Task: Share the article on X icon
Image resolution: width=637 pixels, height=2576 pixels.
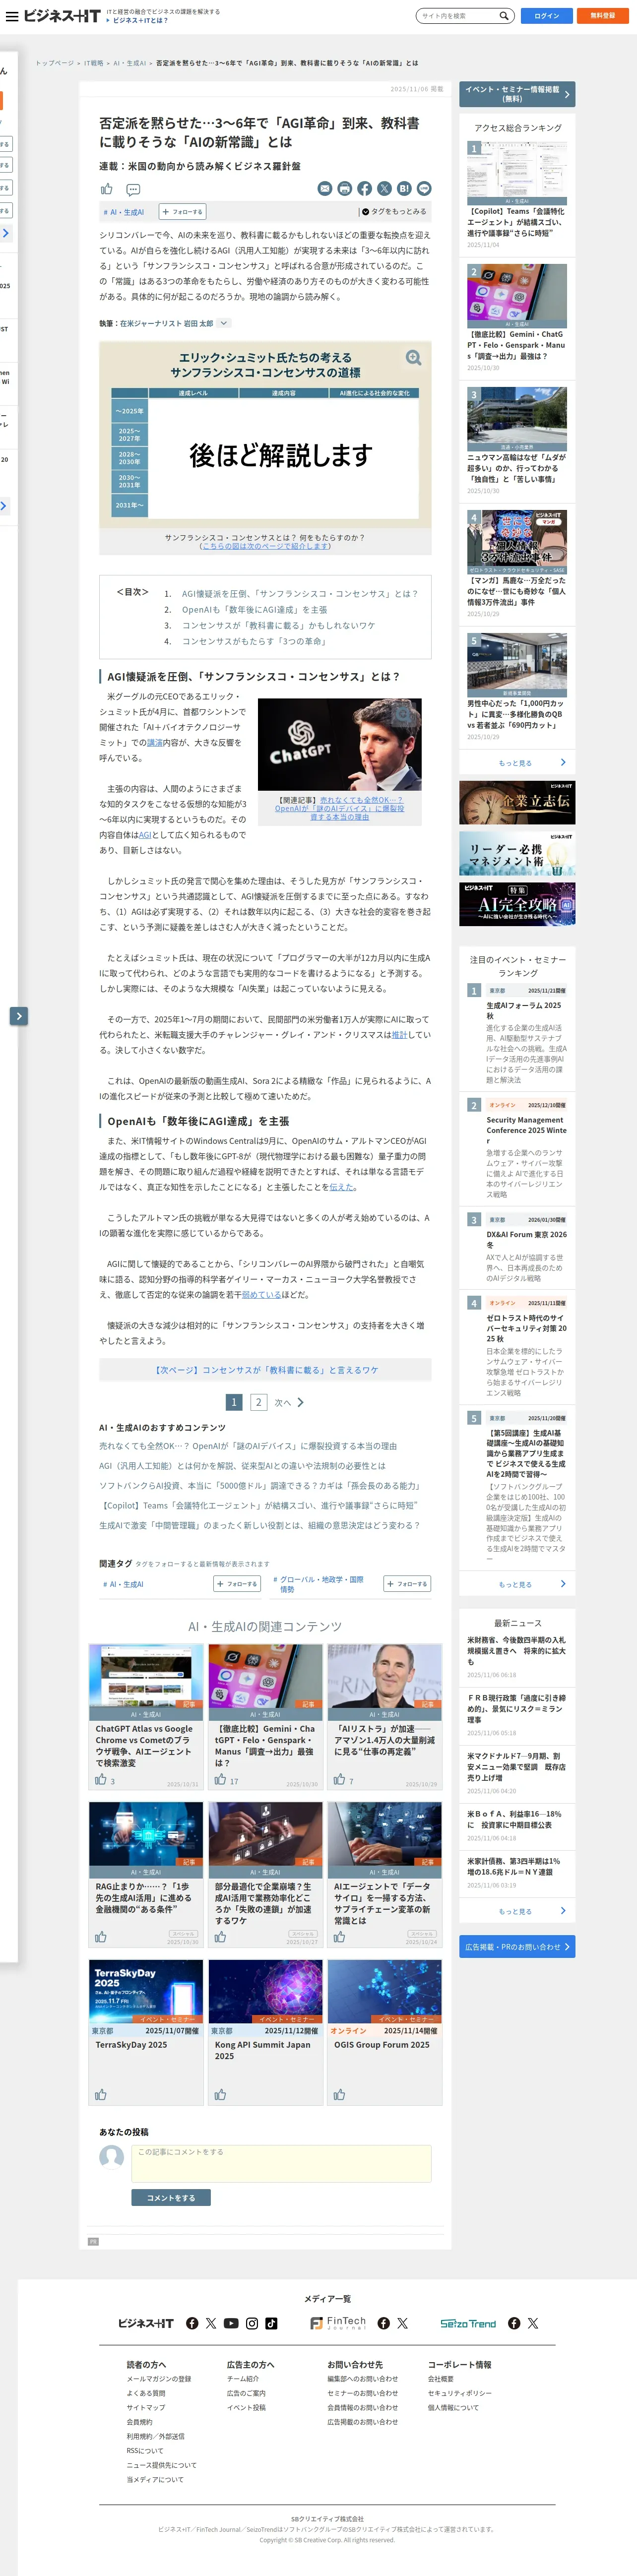Action: [385, 189]
